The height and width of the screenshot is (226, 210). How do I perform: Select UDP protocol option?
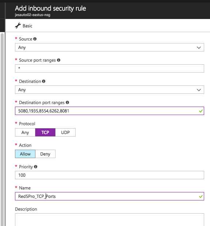click(65, 132)
